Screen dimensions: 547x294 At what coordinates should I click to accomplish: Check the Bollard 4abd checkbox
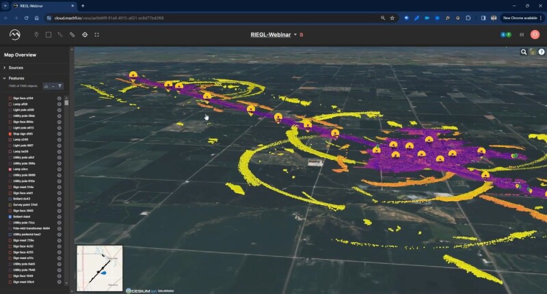click(x=10, y=216)
